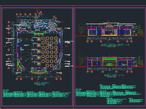Click rightmost grid bubble under the front elevation

(x=131, y=41)
